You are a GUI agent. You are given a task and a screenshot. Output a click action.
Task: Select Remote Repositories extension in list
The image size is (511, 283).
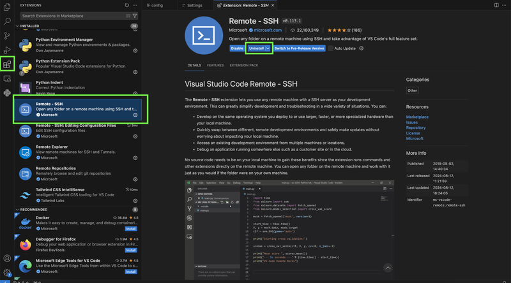tap(78, 174)
